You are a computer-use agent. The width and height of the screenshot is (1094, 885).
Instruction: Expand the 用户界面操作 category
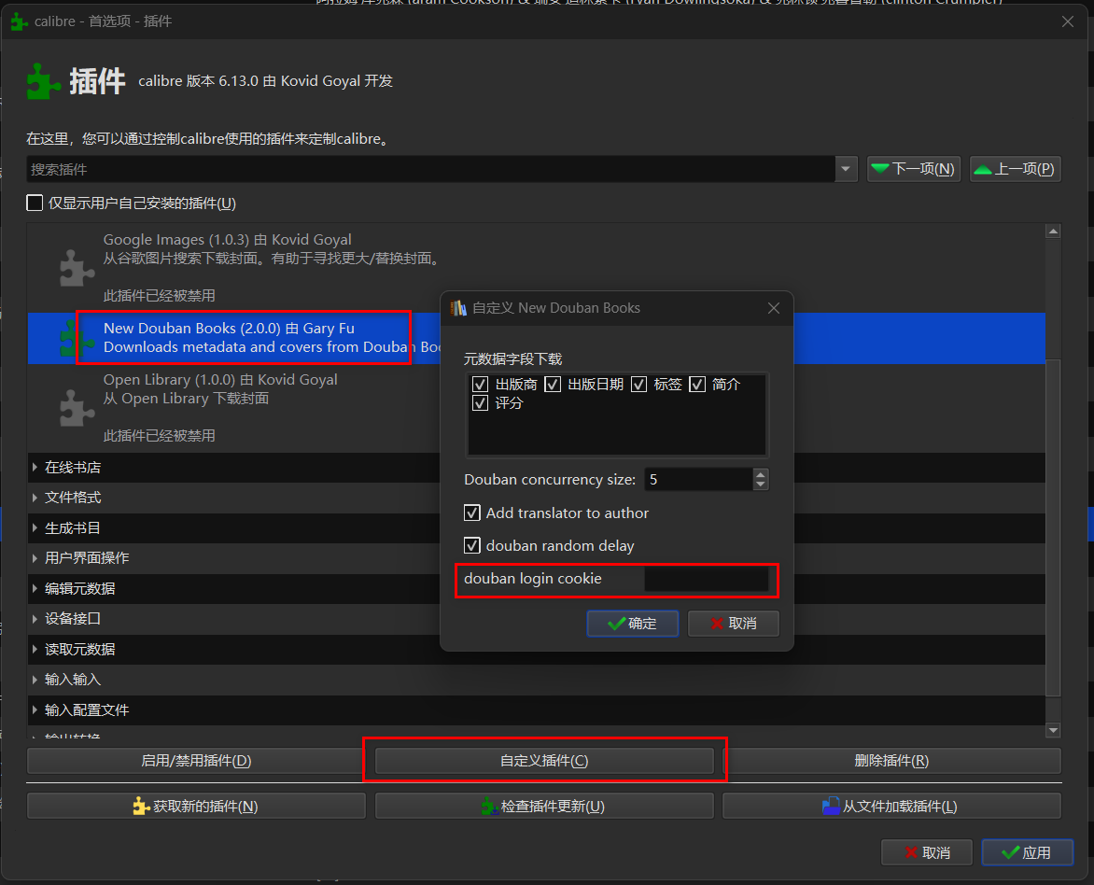(35, 557)
